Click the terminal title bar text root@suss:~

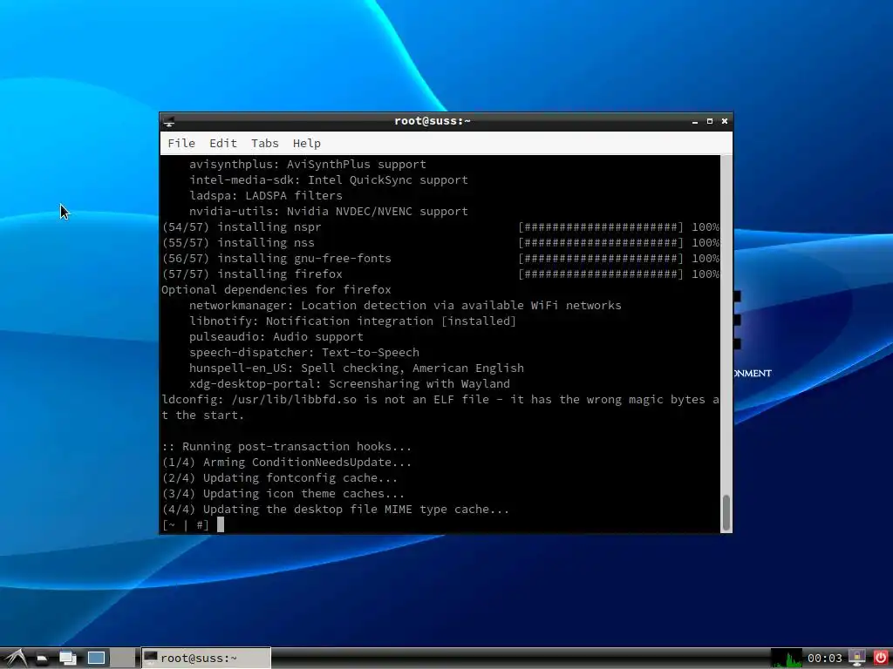433,120
